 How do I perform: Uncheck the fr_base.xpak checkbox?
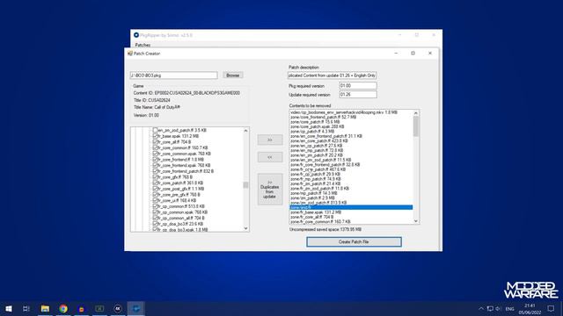click(x=156, y=136)
